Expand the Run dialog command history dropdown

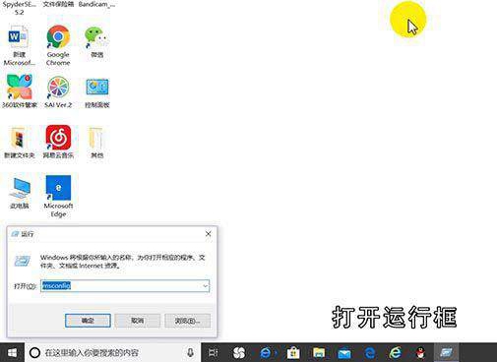pos(206,286)
